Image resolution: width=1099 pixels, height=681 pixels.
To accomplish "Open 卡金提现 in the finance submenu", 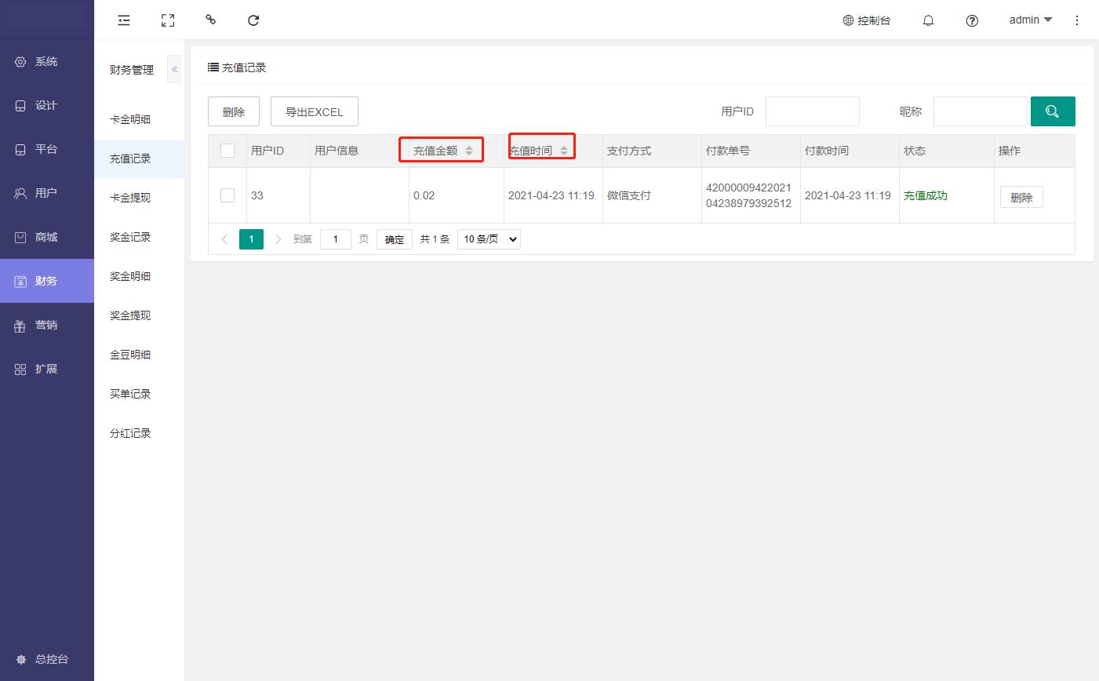I will pyautogui.click(x=130, y=198).
